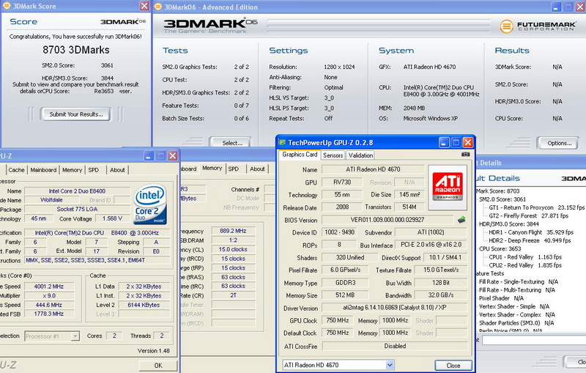Select the Fill Rate - Single-Texturing row
Viewport: 586px width, 373px height.
tap(519, 281)
